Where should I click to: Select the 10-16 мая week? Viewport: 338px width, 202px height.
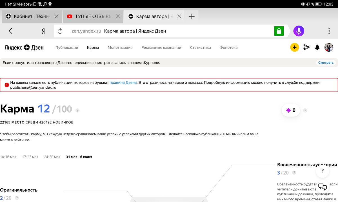(x=8, y=157)
